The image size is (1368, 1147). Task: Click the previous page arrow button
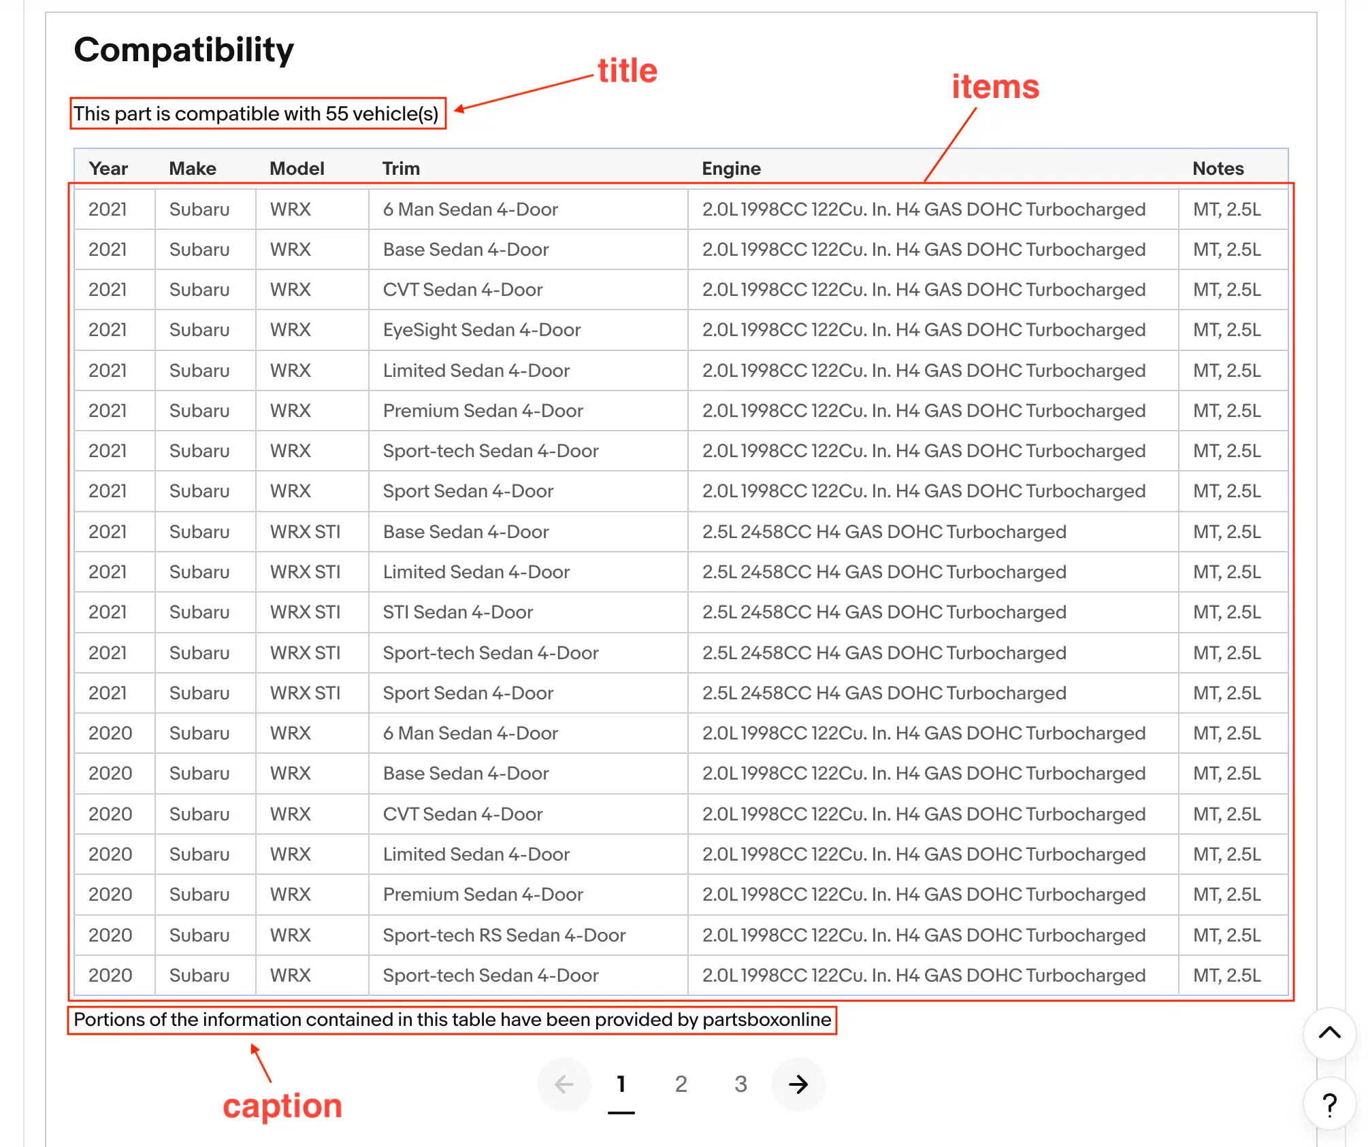564,1084
